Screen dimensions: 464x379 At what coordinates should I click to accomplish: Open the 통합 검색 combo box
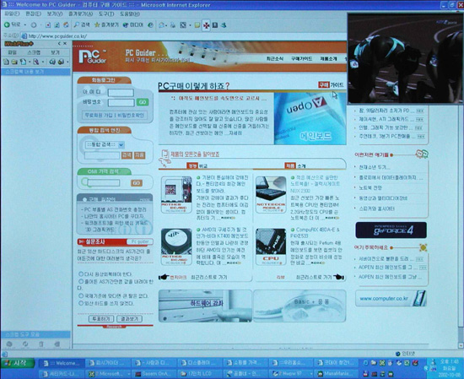pyautogui.click(x=105, y=145)
